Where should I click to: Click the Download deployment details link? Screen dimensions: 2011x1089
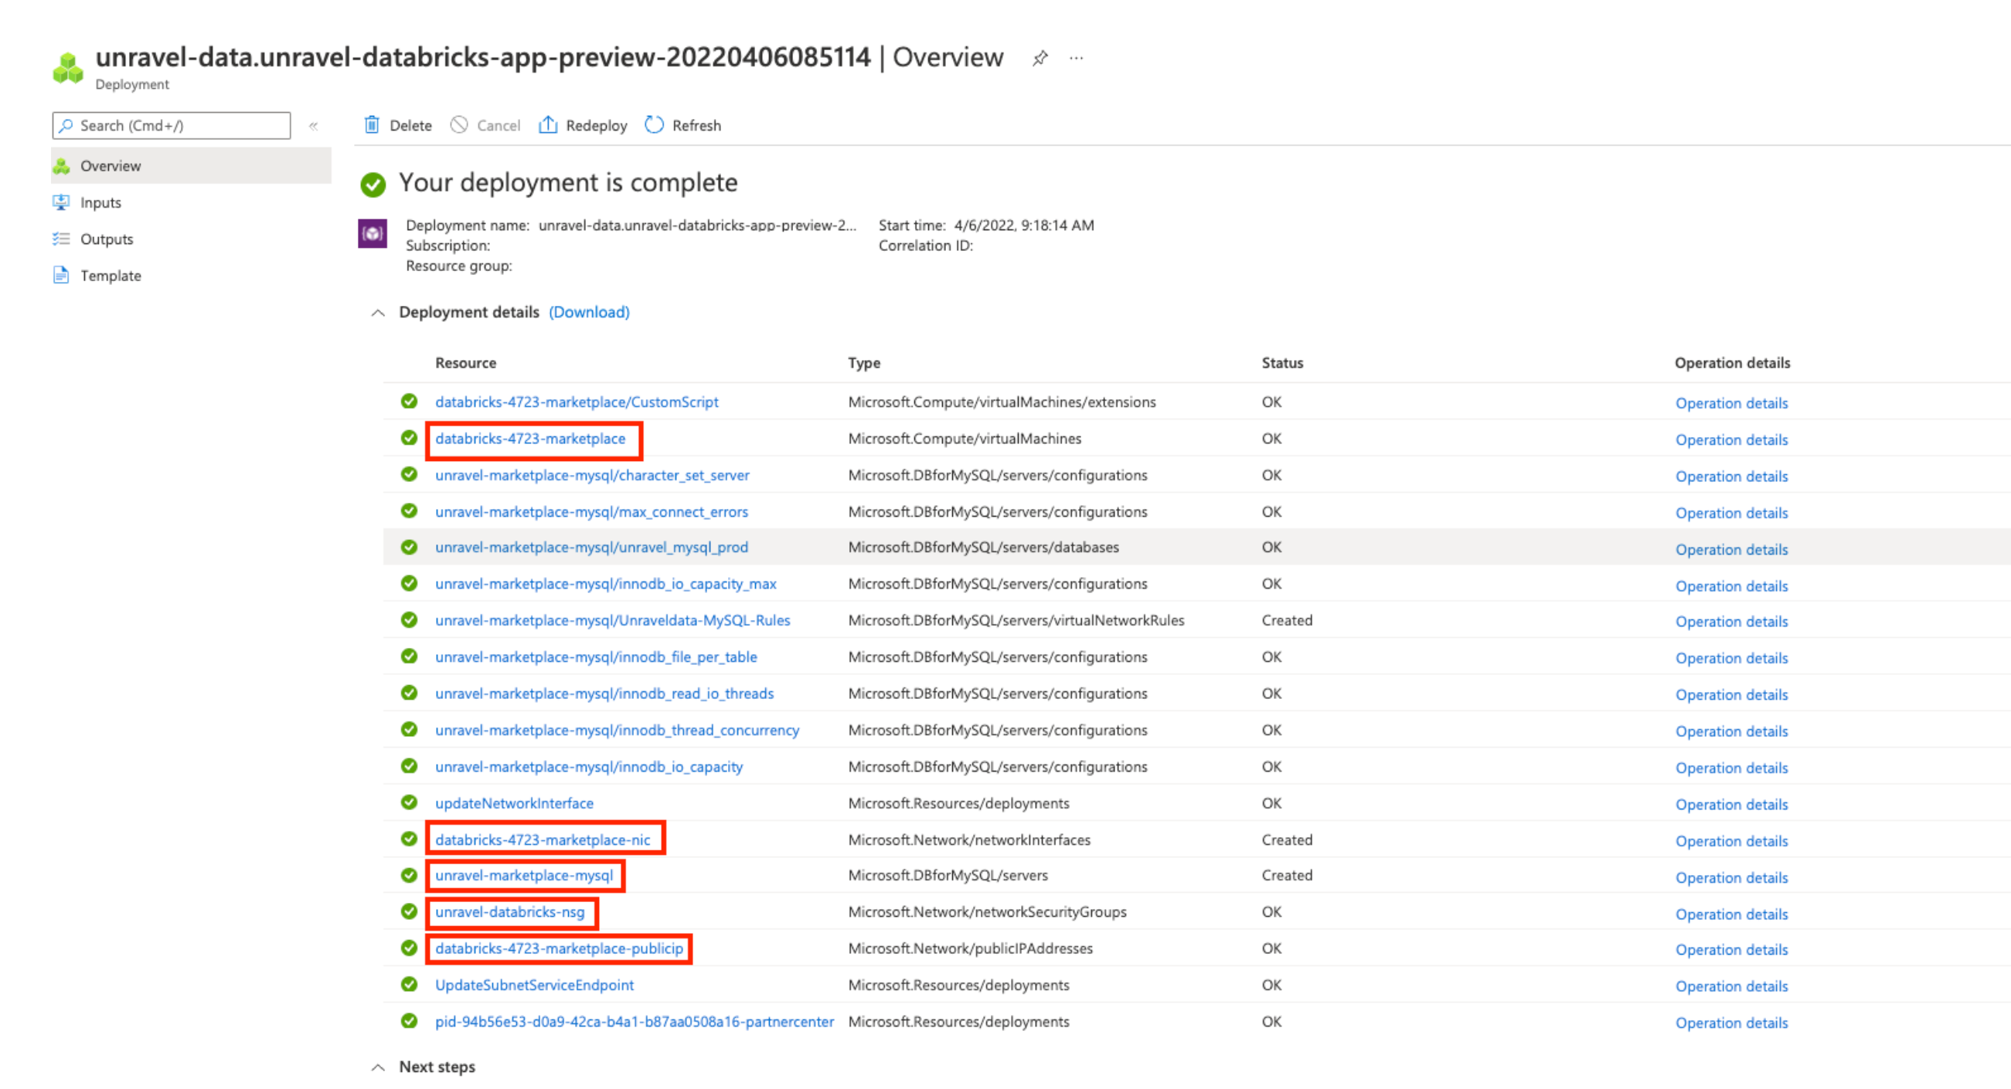(x=589, y=312)
